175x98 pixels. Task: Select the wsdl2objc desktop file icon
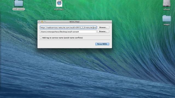(59, 4)
